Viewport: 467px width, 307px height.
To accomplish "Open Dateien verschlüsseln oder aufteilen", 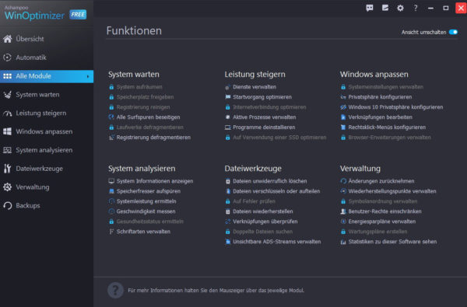I will [x=276, y=191].
